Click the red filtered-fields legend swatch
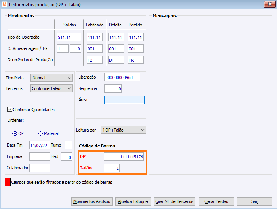Screen dimensions: 277x209 pyautogui.click(x=8, y=182)
